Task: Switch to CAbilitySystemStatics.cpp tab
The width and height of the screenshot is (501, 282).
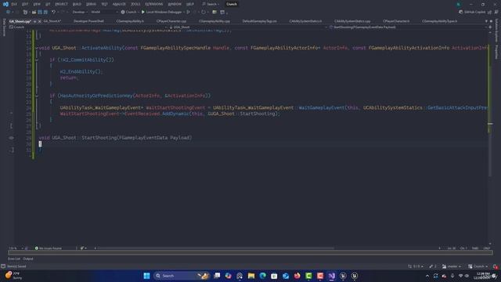Action: 352,21
